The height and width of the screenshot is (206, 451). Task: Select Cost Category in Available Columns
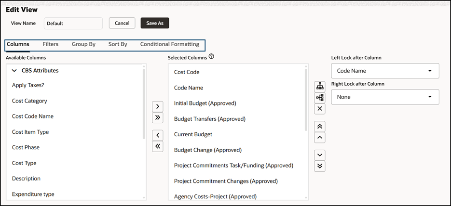29,101
